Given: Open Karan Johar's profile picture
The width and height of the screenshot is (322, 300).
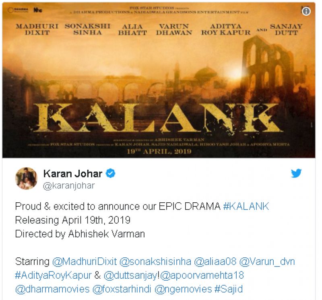Looking at the screenshot, I should tap(27, 178).
